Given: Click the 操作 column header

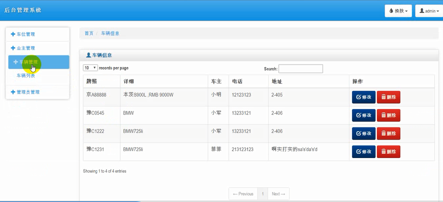Looking at the screenshot, I should click(392, 81).
